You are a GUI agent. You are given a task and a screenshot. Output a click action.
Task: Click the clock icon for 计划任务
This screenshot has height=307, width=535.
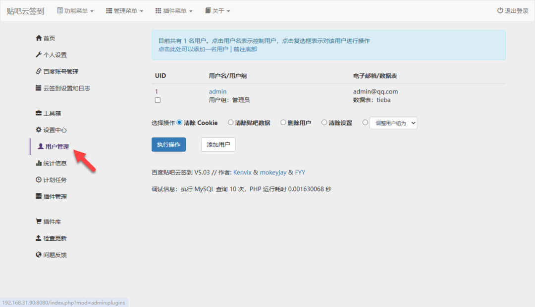39,180
